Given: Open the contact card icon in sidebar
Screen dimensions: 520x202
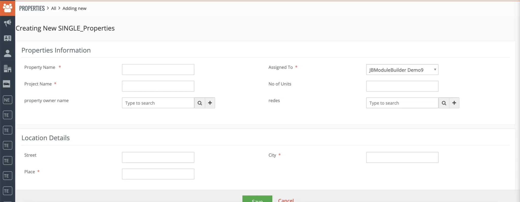Looking at the screenshot, I should (7, 38).
